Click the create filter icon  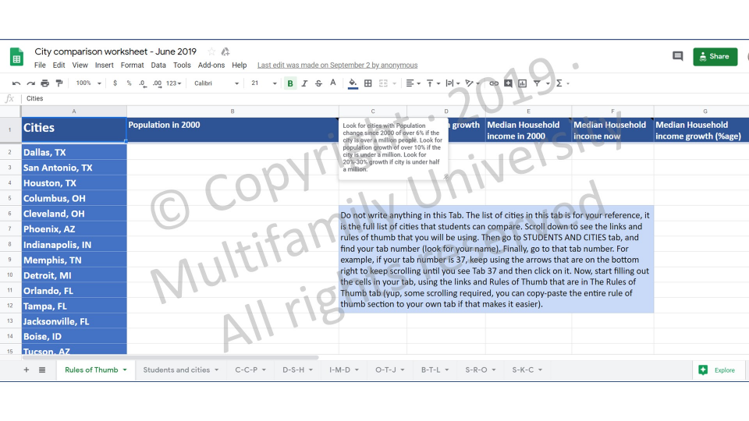537,83
